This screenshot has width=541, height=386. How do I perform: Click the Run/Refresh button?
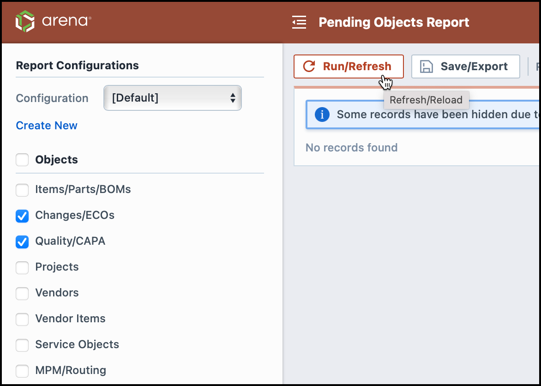(349, 66)
